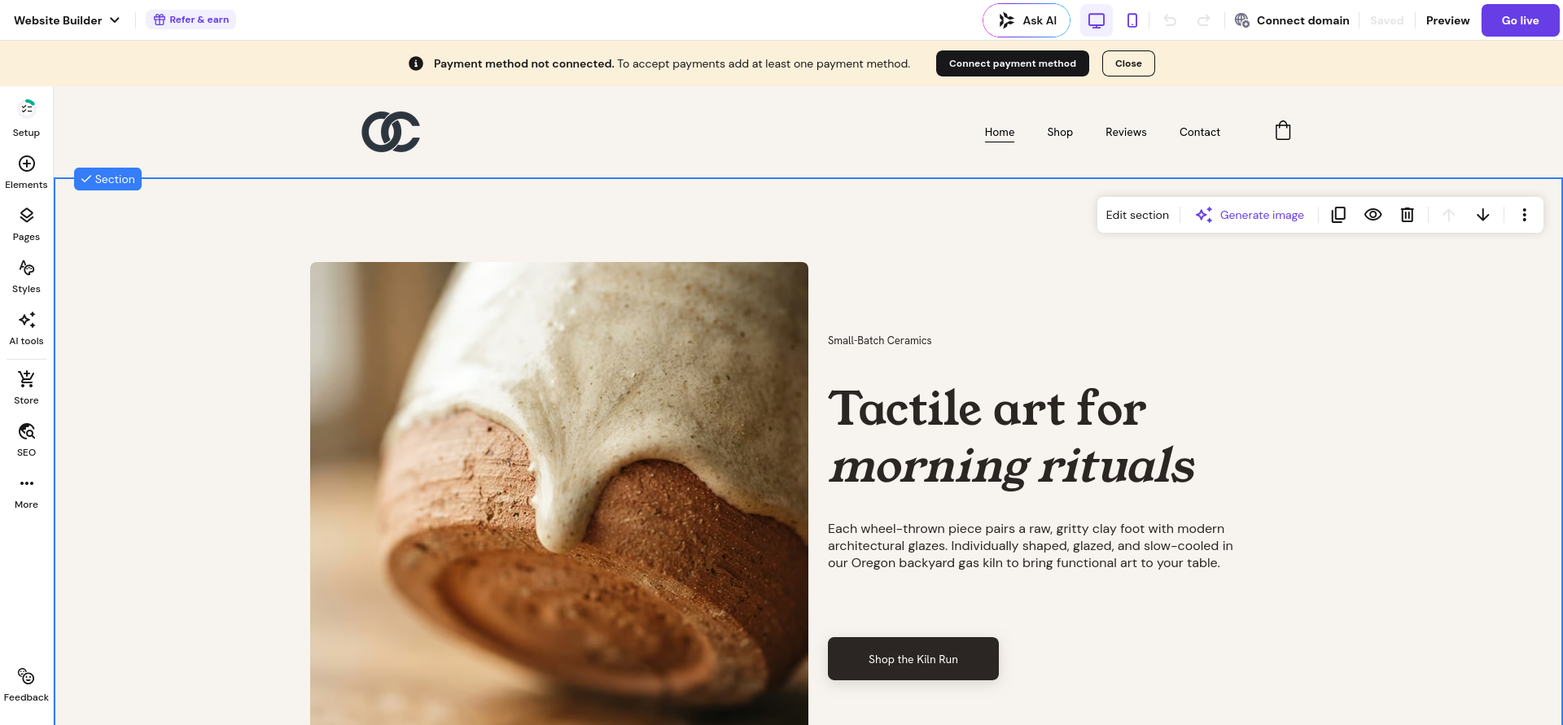Viewport: 1563px width, 725px height.
Task: Click the Section label tag
Action: click(107, 179)
